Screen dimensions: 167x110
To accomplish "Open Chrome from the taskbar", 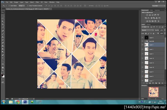I will 18,102.
